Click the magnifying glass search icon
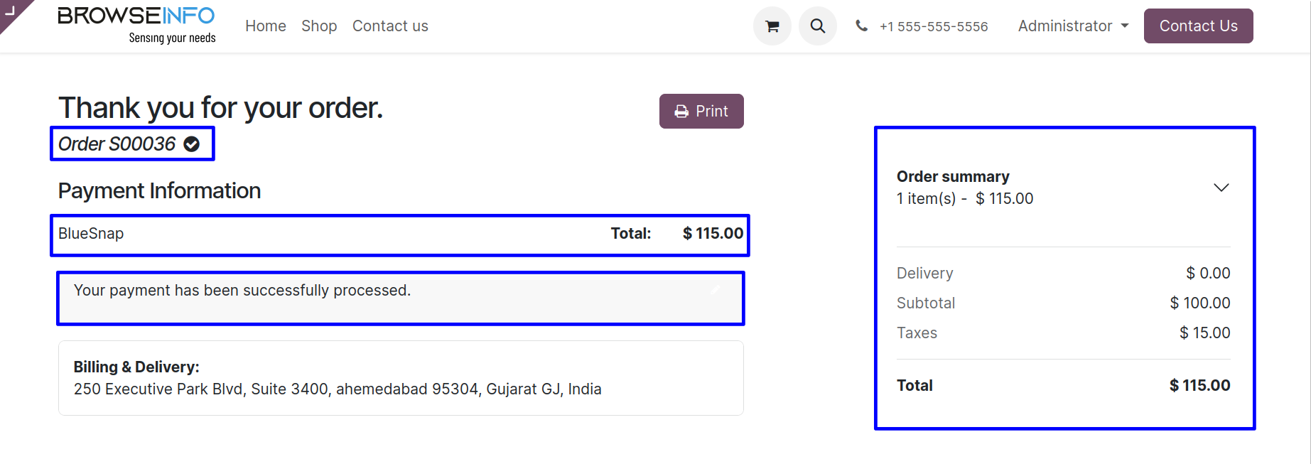The height and width of the screenshot is (464, 1311). coord(818,26)
